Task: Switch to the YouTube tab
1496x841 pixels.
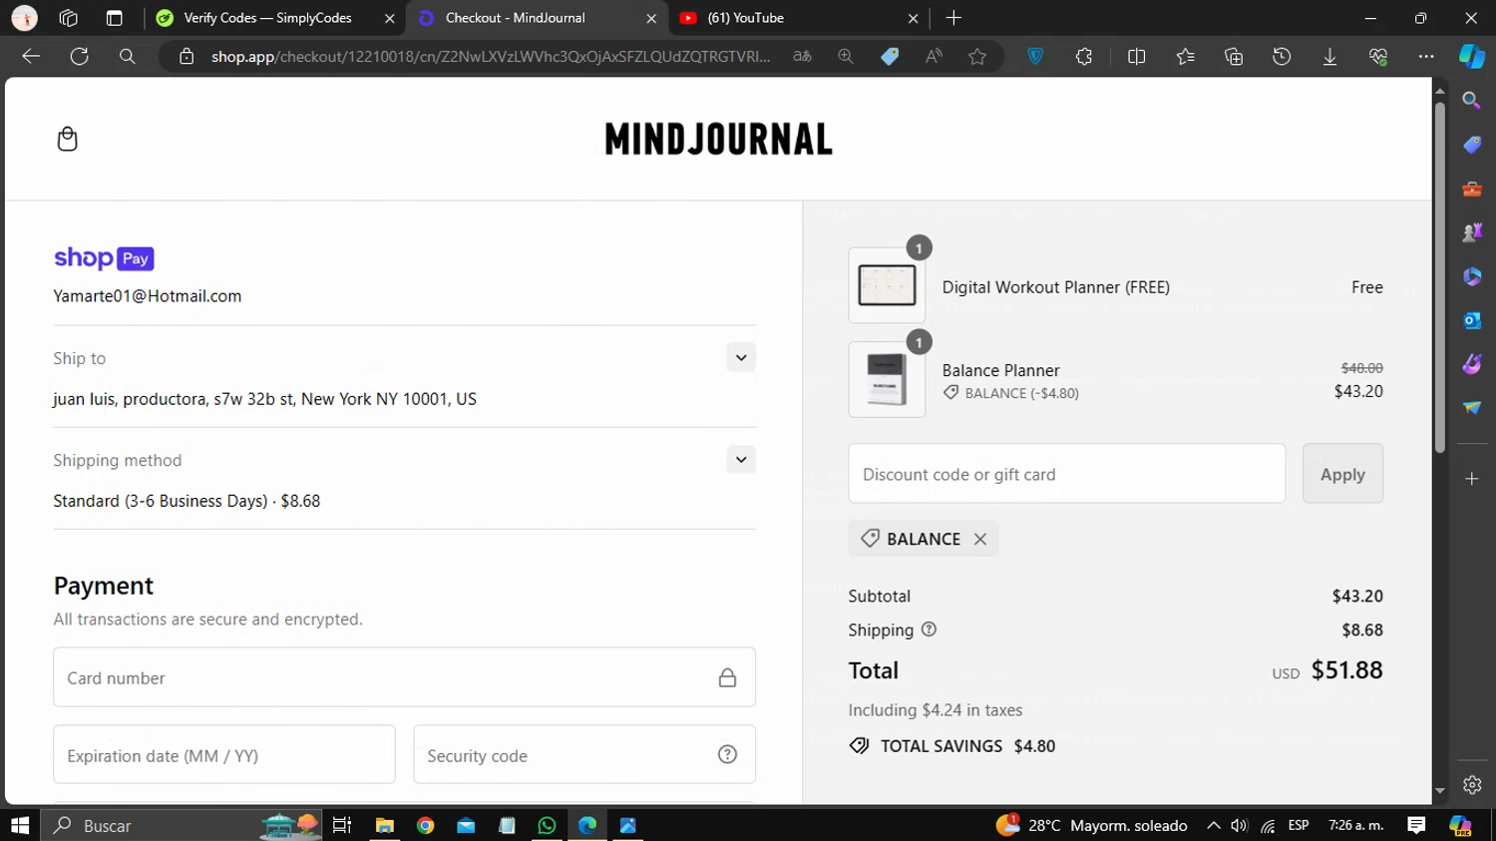Action: pos(788,18)
